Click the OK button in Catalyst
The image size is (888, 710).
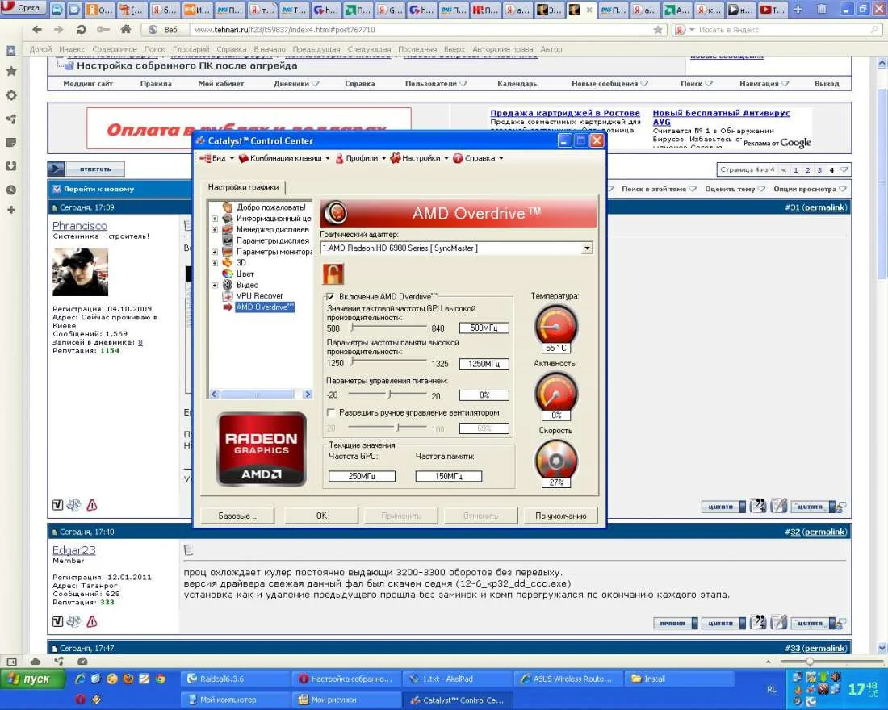coord(321,516)
